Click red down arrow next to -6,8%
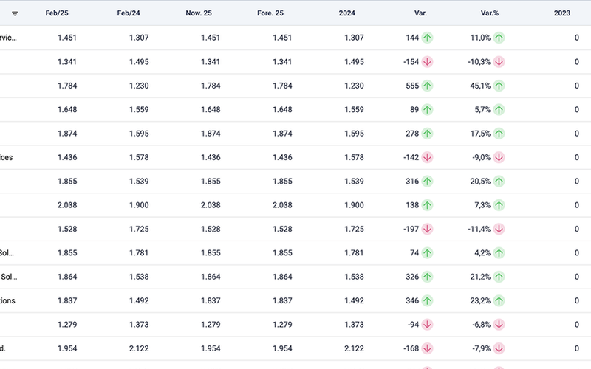 point(499,325)
